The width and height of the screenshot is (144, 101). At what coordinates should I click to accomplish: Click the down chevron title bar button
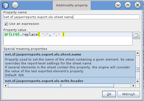(118, 5)
